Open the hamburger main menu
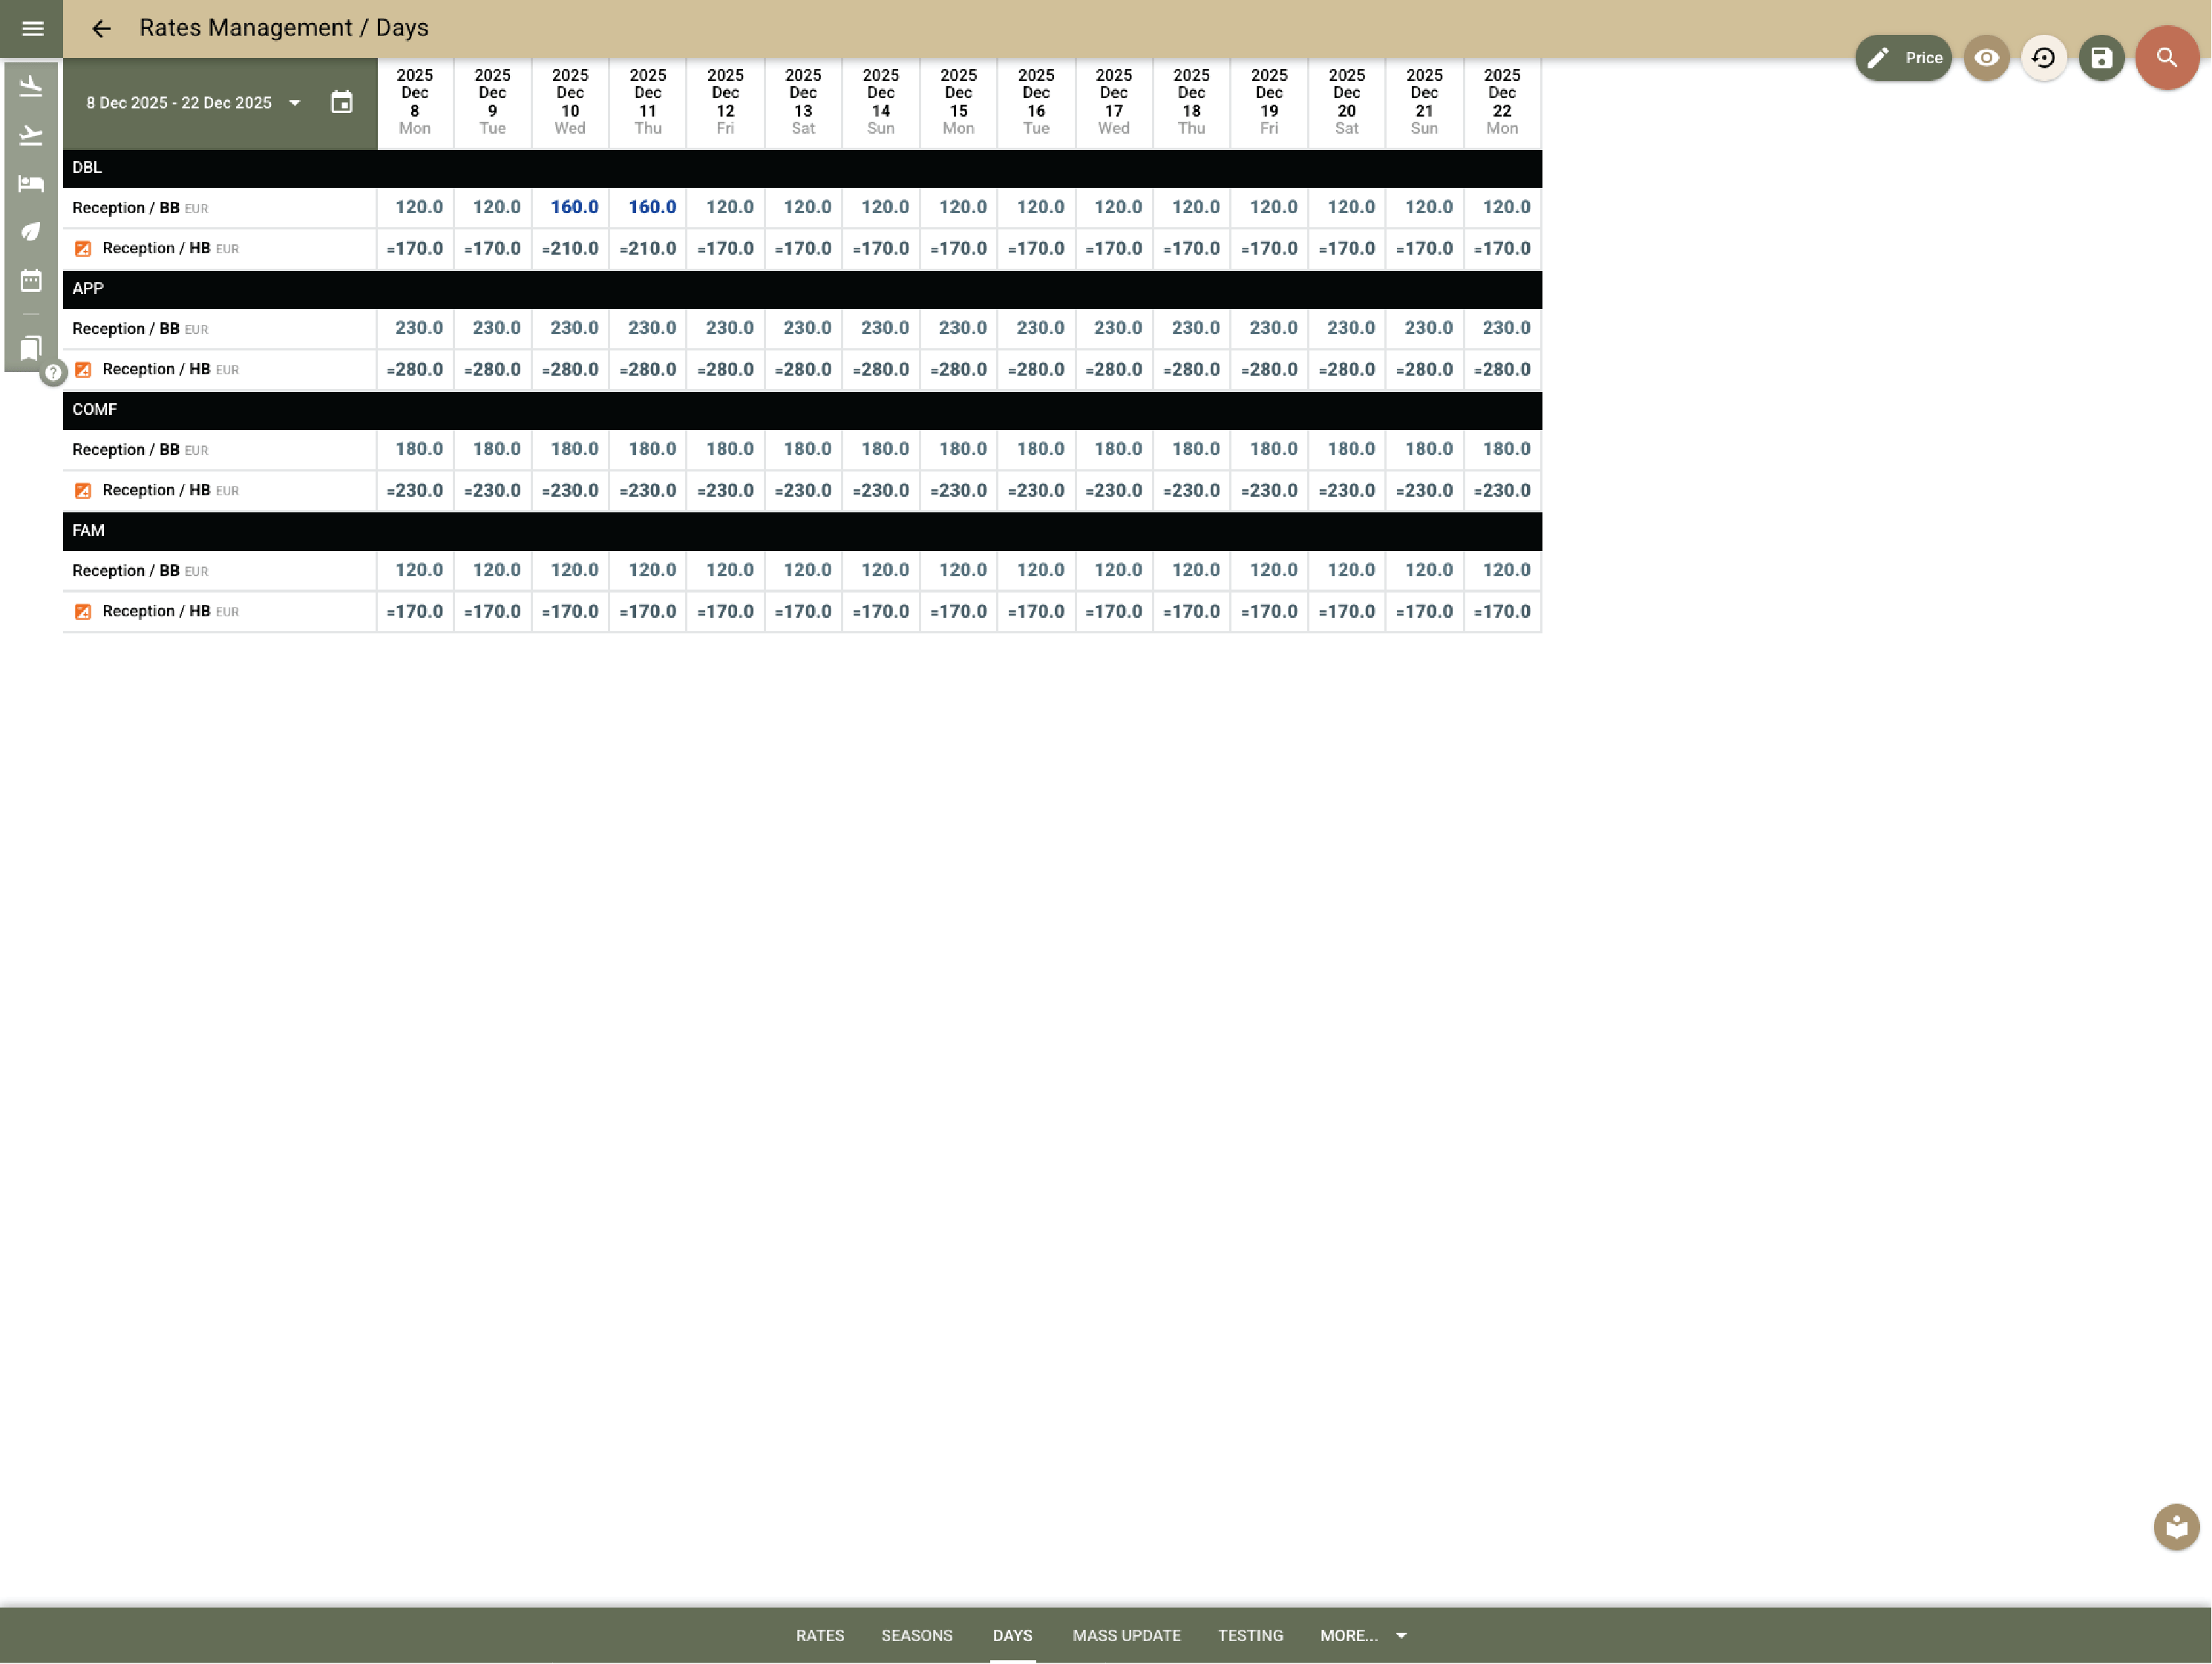The height and width of the screenshot is (1664, 2212). pos(32,28)
